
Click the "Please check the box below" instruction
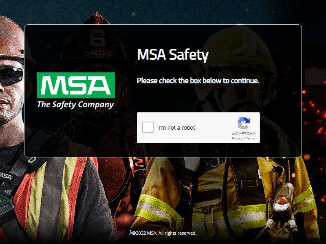pos(198,81)
